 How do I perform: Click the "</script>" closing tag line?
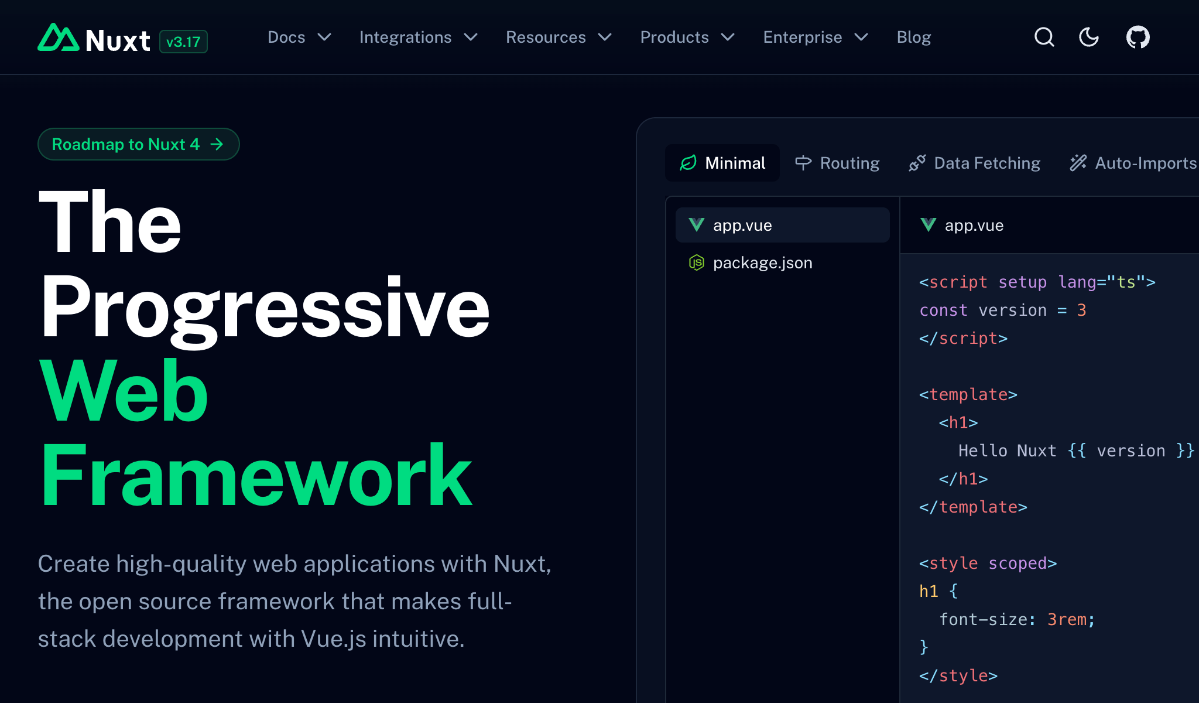964,339
